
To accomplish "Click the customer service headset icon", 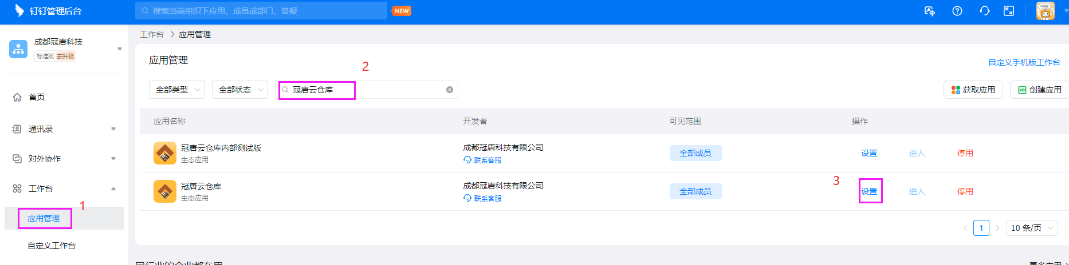I will point(984,11).
